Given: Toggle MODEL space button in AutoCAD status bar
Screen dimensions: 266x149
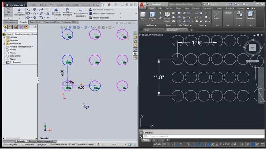Looking at the screenshot, I should (x=157, y=144).
